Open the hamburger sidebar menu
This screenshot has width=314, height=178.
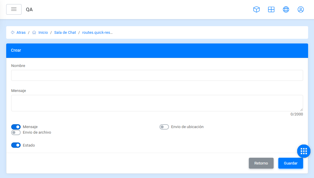(x=14, y=9)
